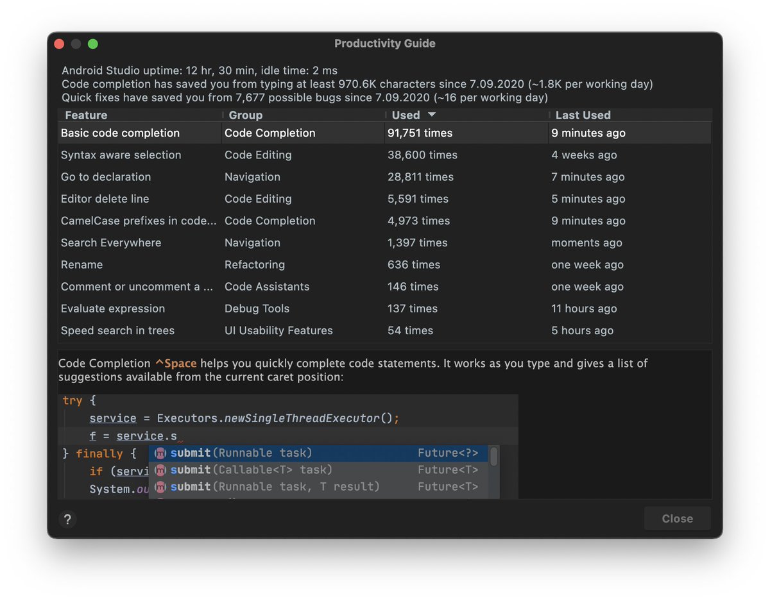Click the 5 hours ago cell
770x601 pixels.
coord(582,330)
